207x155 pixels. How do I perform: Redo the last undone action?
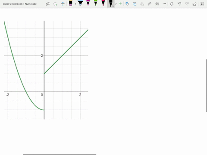[187, 4]
